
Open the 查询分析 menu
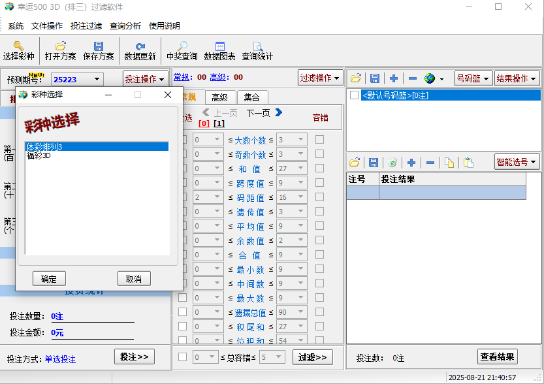pos(125,26)
